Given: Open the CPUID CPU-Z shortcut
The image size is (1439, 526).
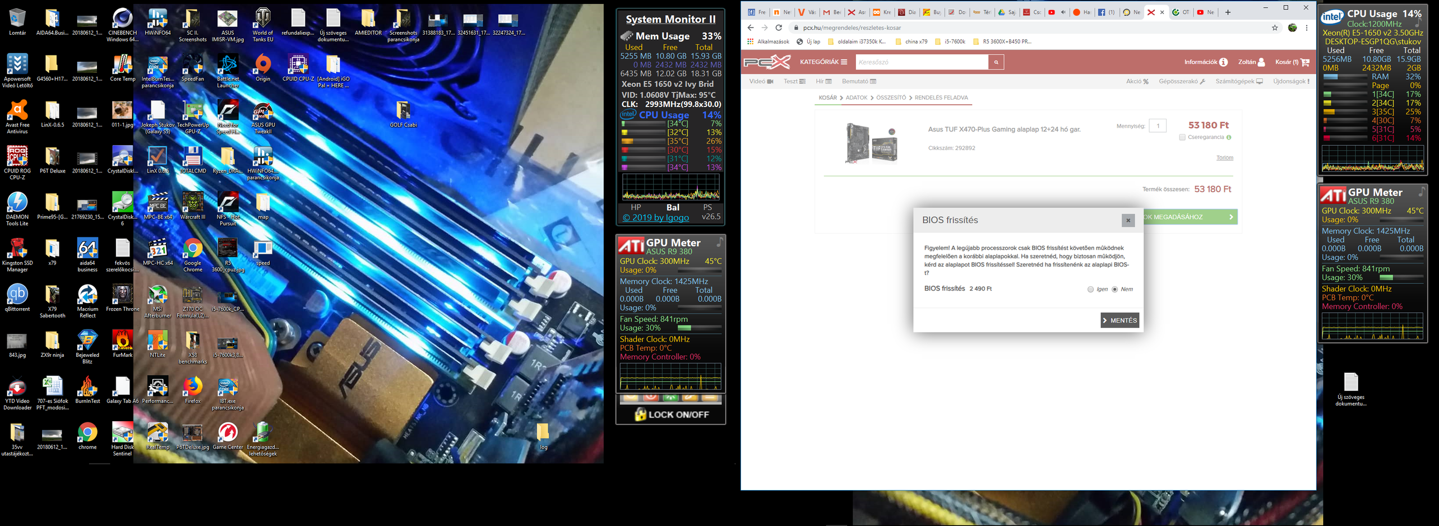Looking at the screenshot, I should click(298, 68).
